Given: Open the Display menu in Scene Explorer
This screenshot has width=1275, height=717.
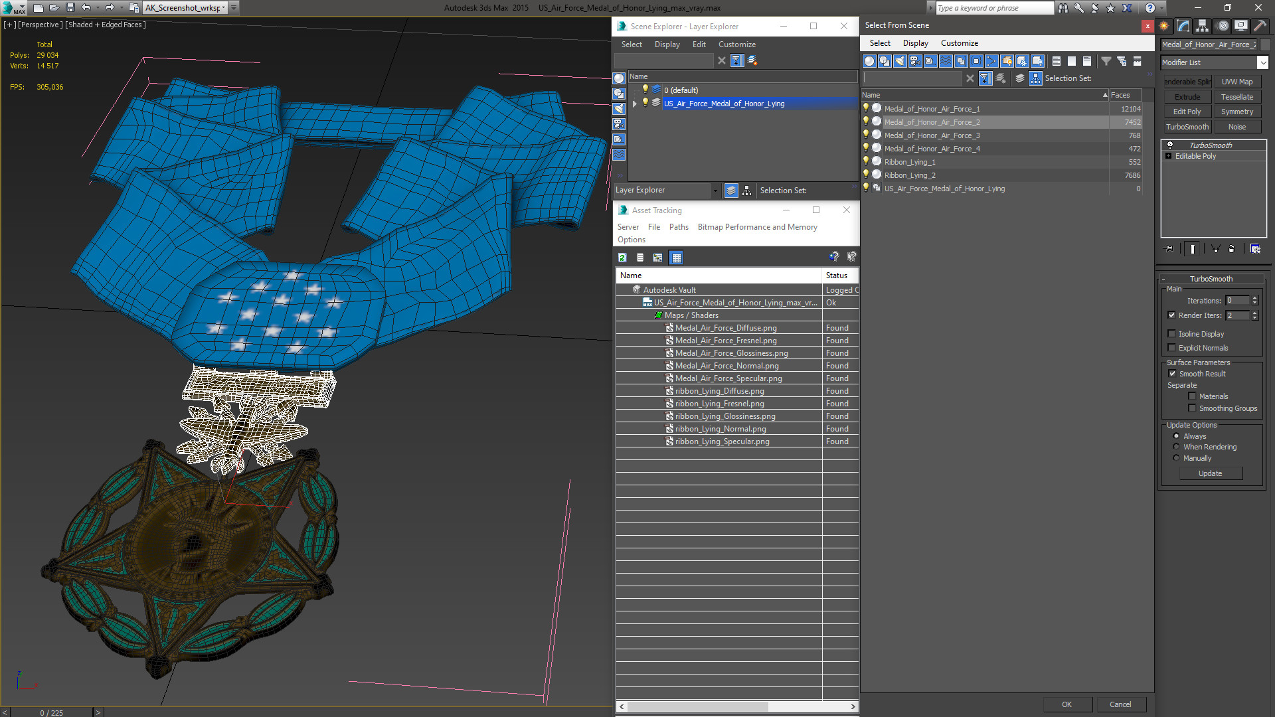Looking at the screenshot, I should 667,44.
